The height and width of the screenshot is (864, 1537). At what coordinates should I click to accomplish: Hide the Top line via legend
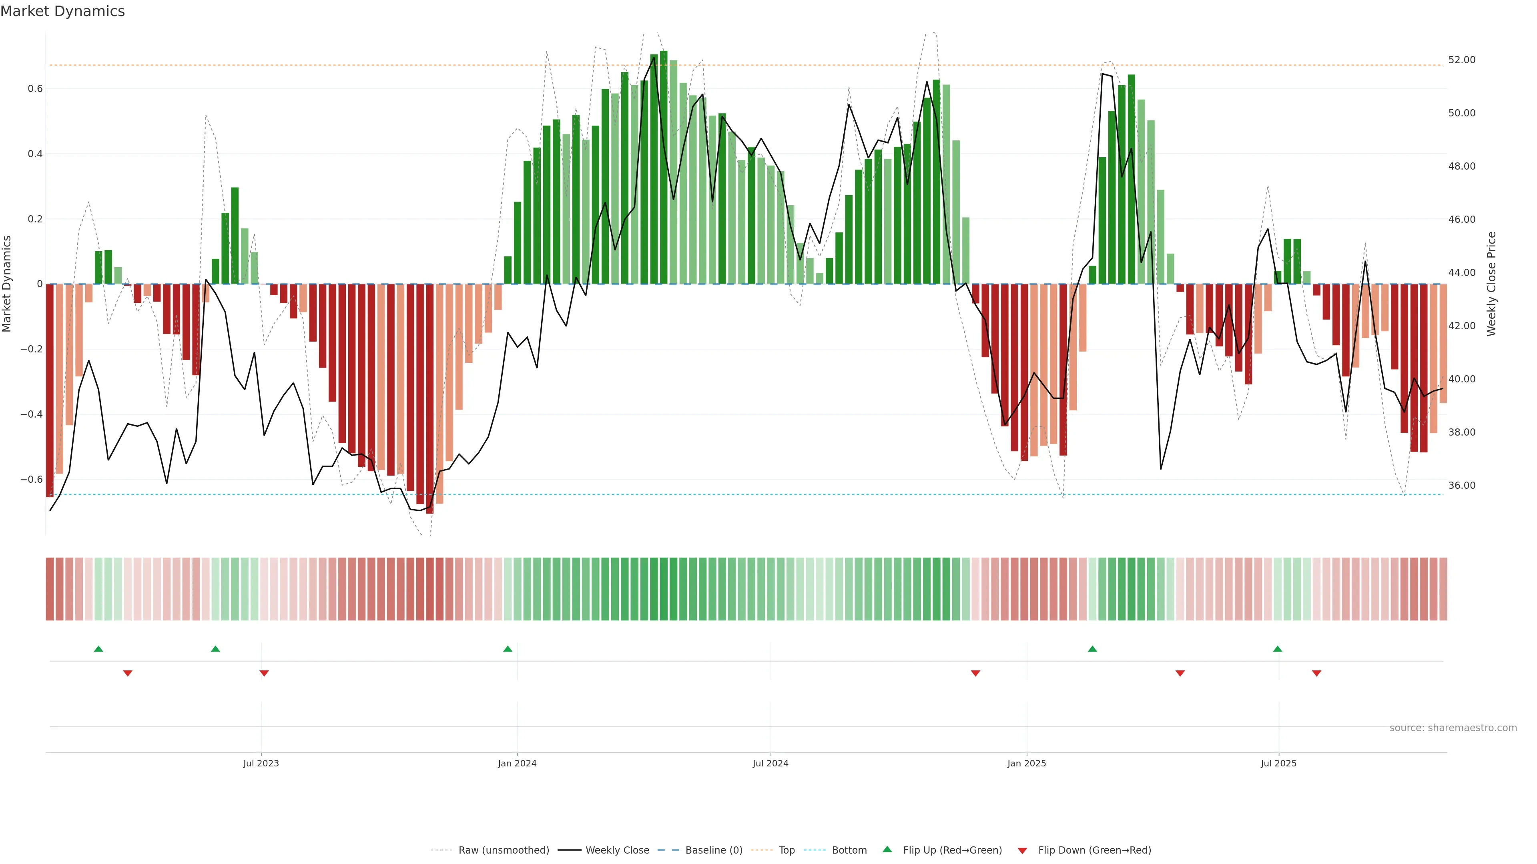tap(787, 850)
